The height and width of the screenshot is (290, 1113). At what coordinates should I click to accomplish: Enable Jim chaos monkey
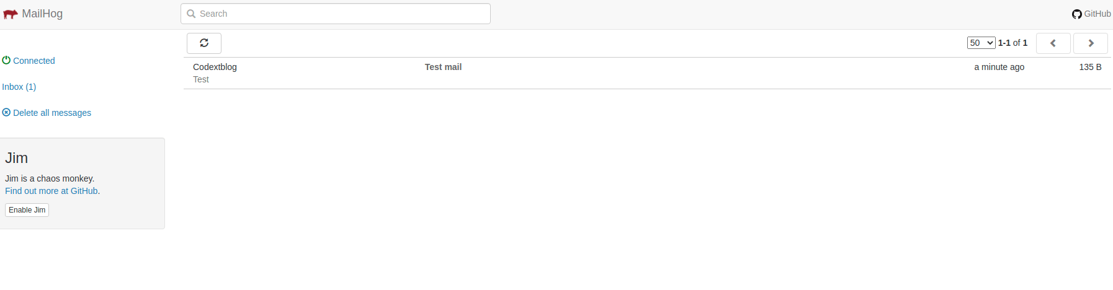click(27, 210)
